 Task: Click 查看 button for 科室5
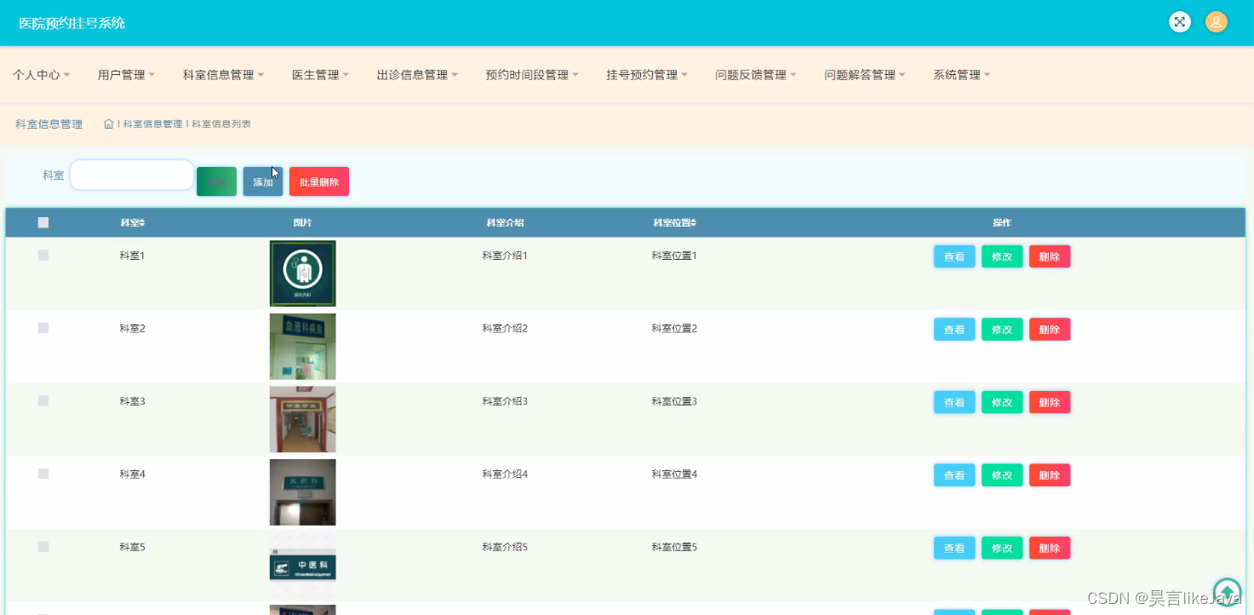coord(954,548)
